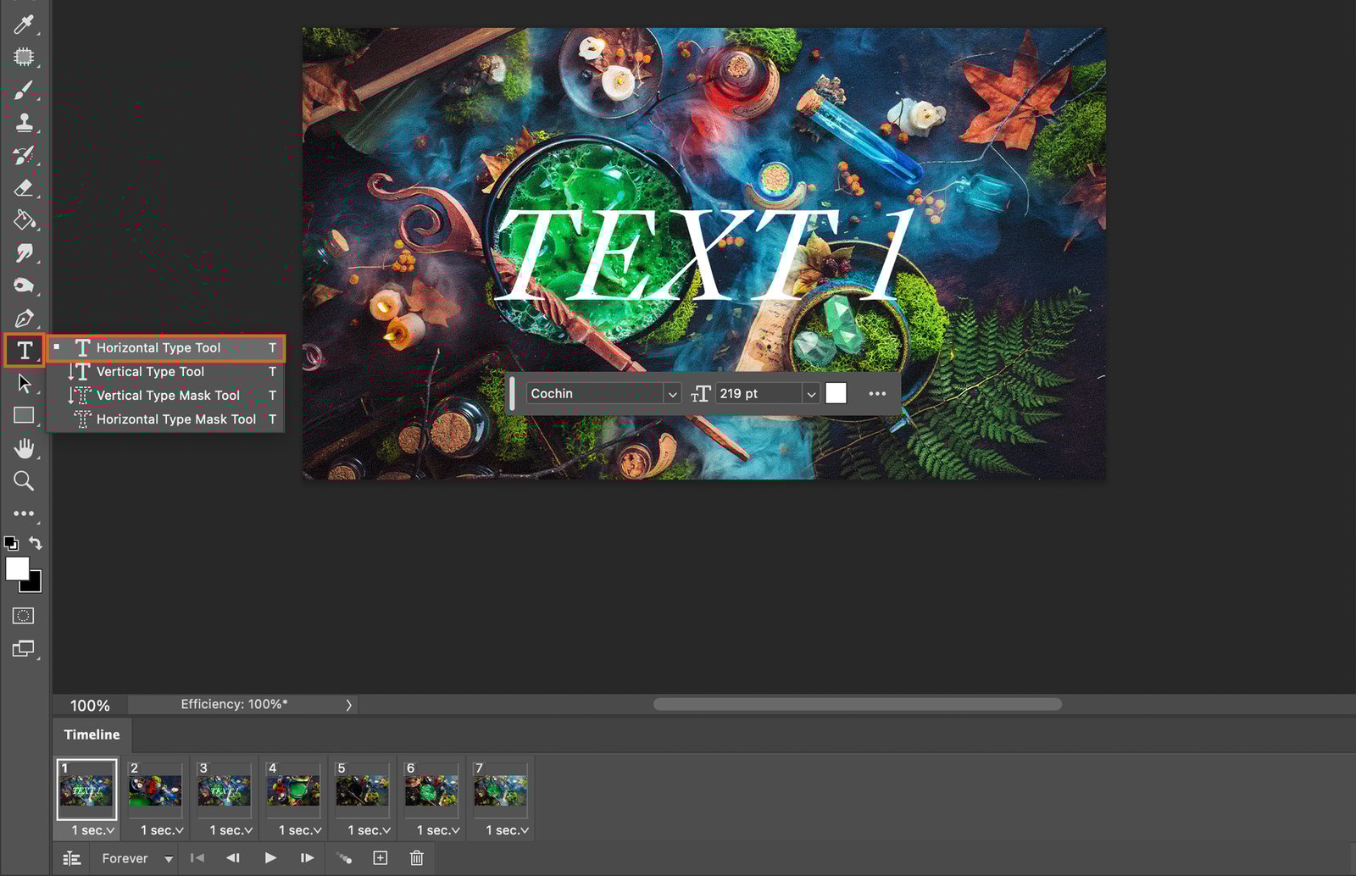Toggle Quick Mask mode

pos(24,616)
